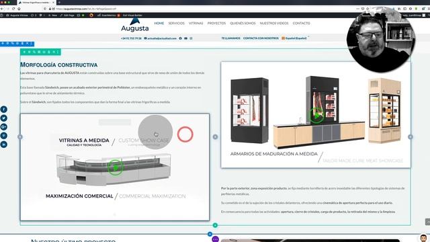
Task: Open the HOME menu item
Action: 159,24
